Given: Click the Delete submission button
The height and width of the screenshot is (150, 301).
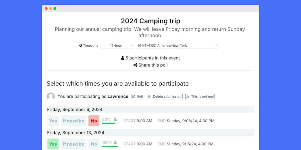Looking at the screenshot, I should (x=165, y=96).
